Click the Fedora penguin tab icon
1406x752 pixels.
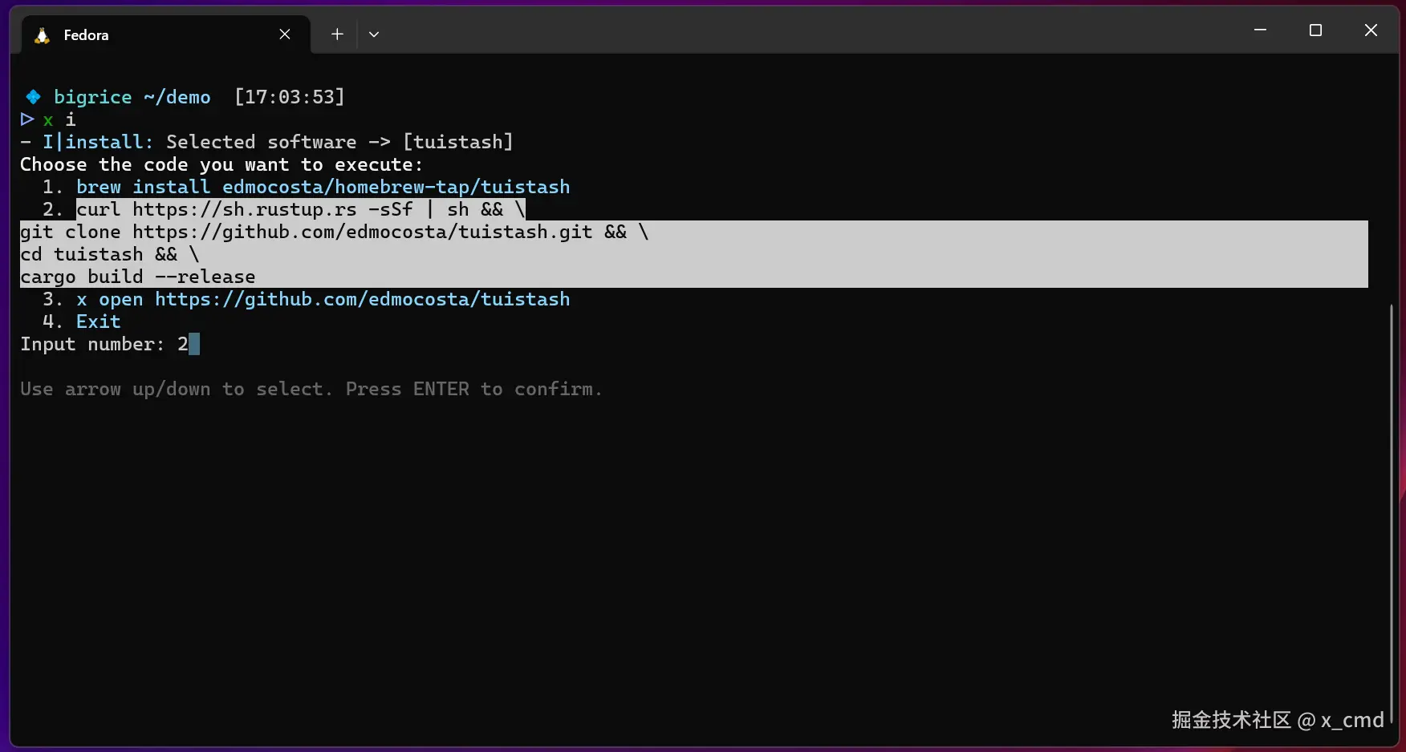point(43,35)
